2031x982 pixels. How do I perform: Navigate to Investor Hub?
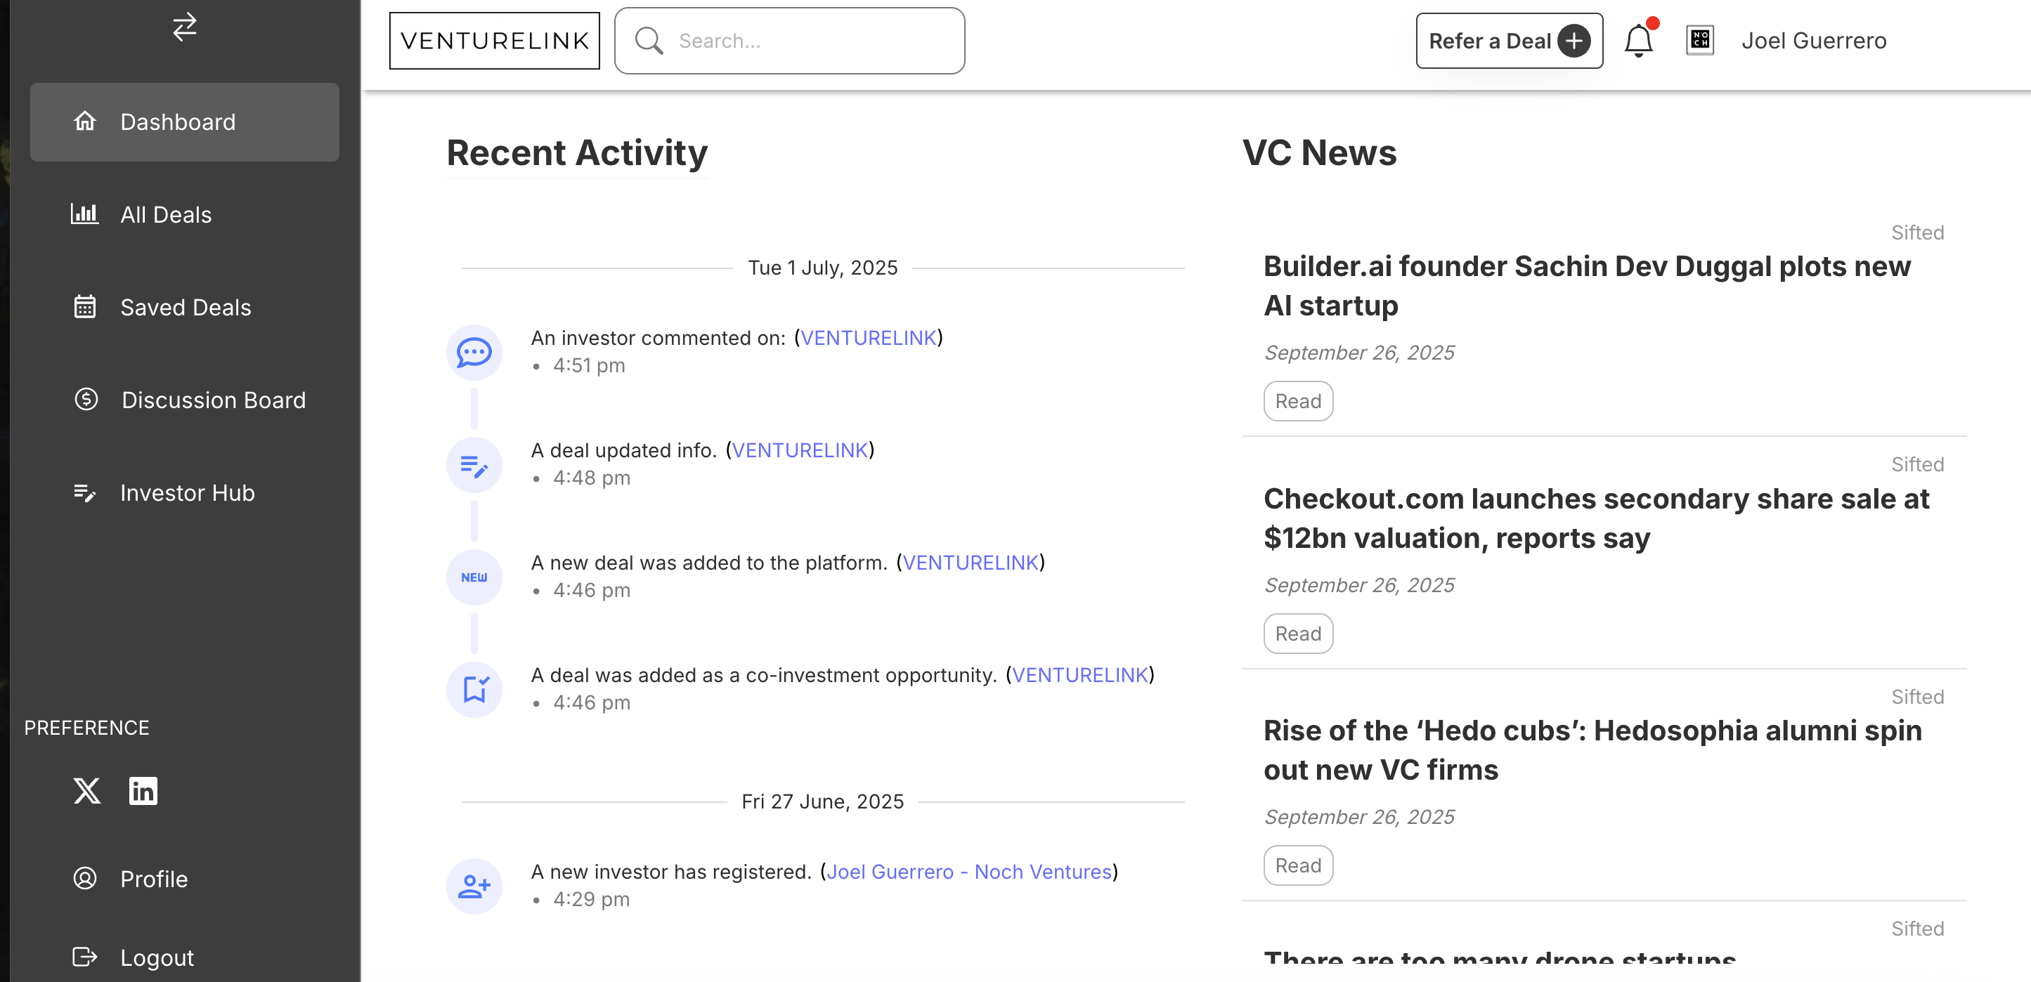(x=187, y=492)
